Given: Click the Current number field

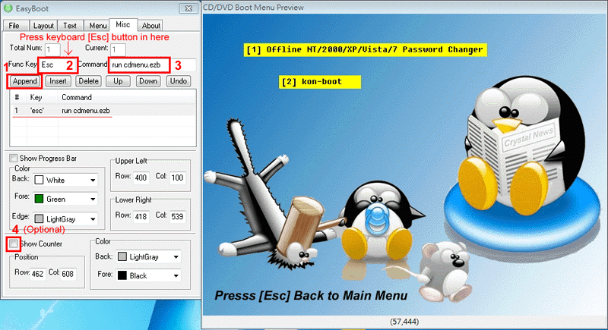Looking at the screenshot, I should [x=118, y=49].
